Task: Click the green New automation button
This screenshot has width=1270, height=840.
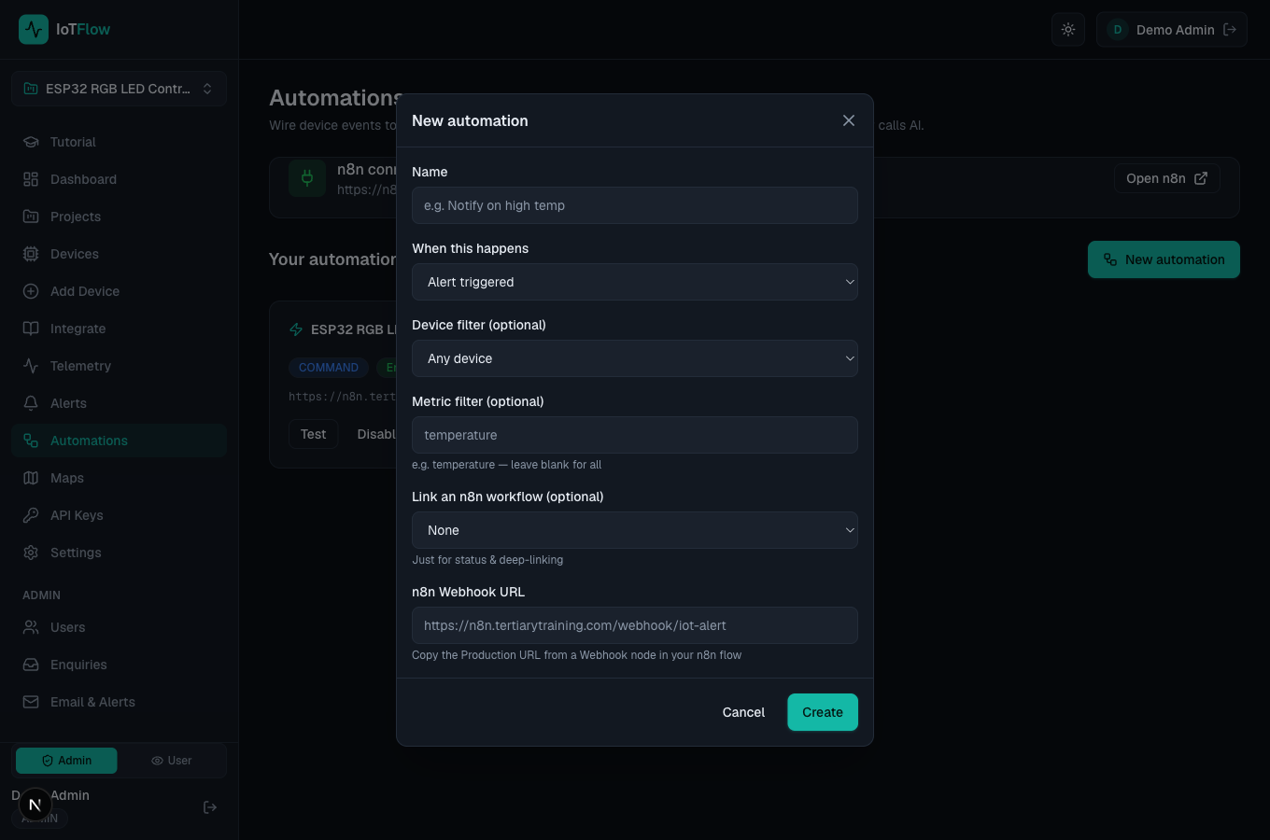Action: (1164, 259)
